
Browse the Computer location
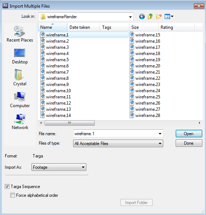(x=20, y=100)
